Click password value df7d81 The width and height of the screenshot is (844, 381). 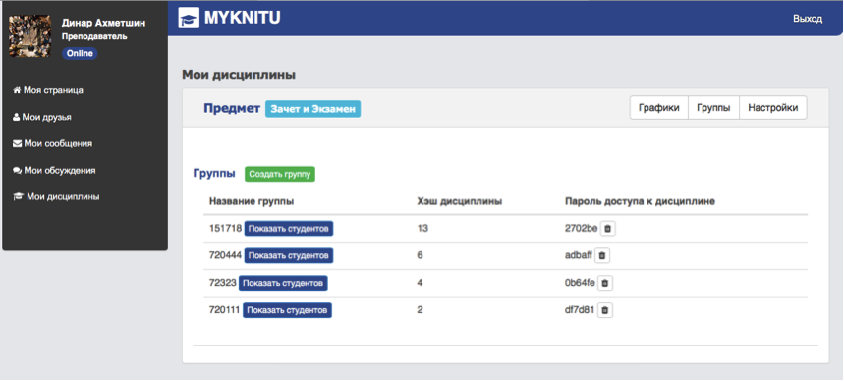[x=580, y=310]
